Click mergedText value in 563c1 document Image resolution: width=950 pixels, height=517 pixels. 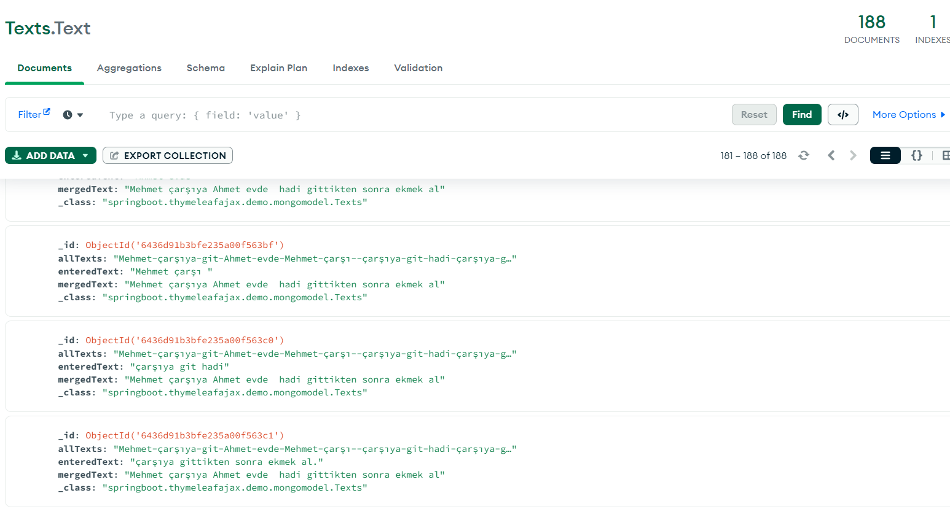(x=285, y=475)
